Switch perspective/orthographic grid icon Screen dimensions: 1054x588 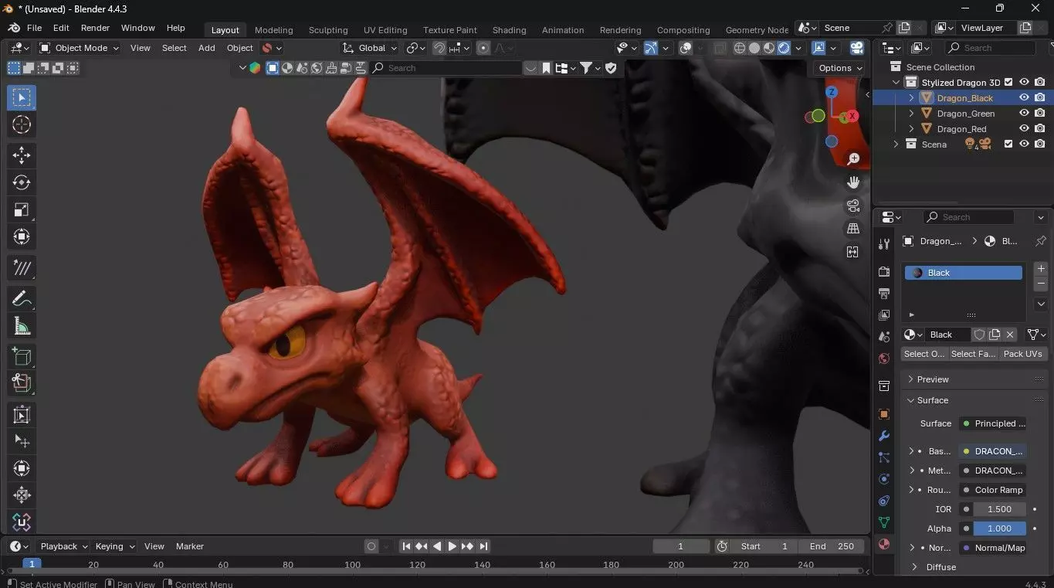pos(853,229)
